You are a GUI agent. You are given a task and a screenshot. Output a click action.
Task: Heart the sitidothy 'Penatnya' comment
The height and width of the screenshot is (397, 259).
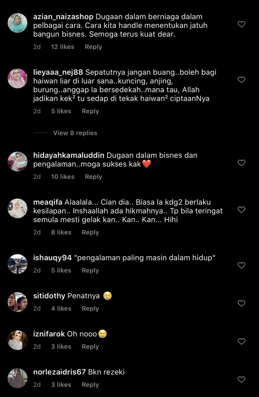241,303
